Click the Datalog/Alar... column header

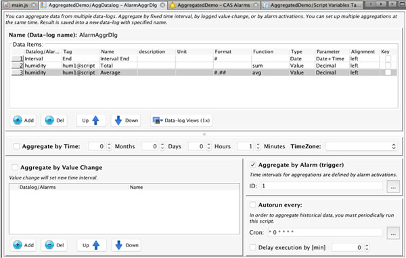42,51
